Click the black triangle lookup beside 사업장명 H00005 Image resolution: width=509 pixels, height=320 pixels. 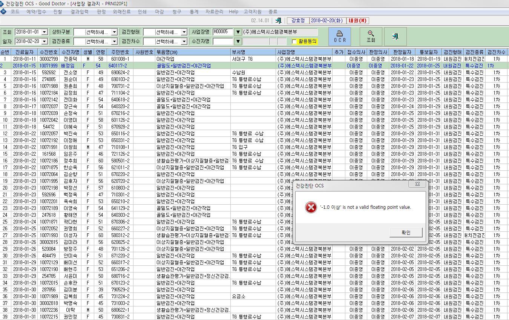click(238, 32)
